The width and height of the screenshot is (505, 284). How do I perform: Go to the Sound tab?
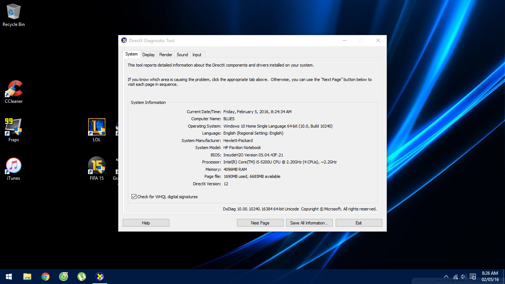[x=182, y=55]
